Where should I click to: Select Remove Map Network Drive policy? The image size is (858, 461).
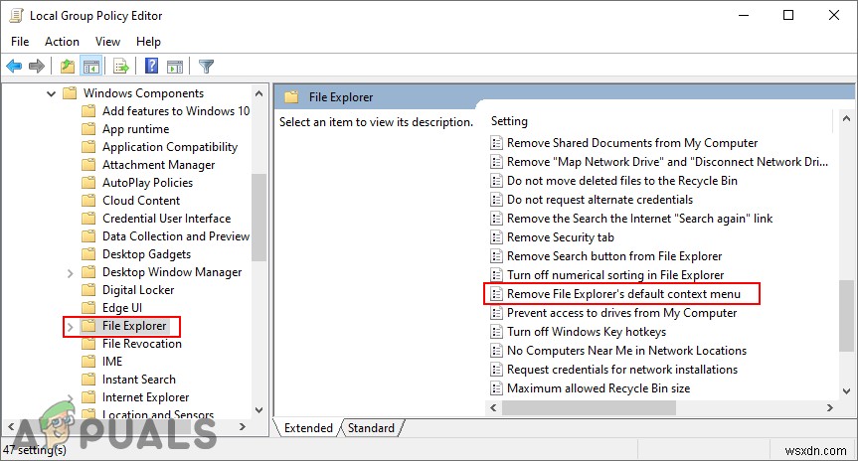point(667,162)
